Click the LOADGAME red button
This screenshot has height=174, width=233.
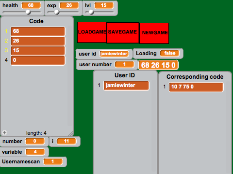coord(92,32)
